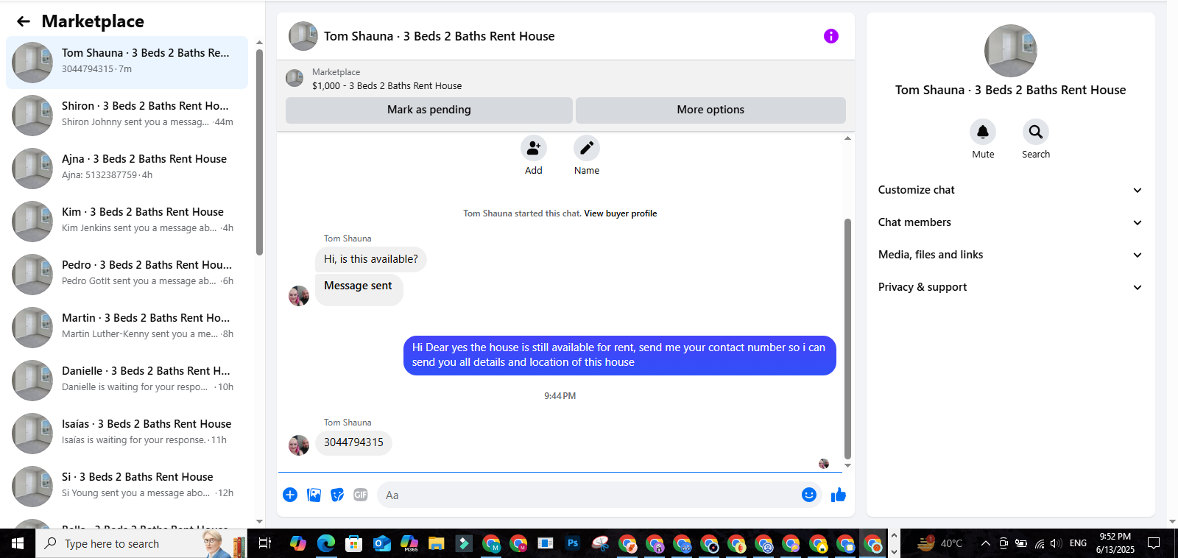Attach a photo using image icon

[x=314, y=495]
